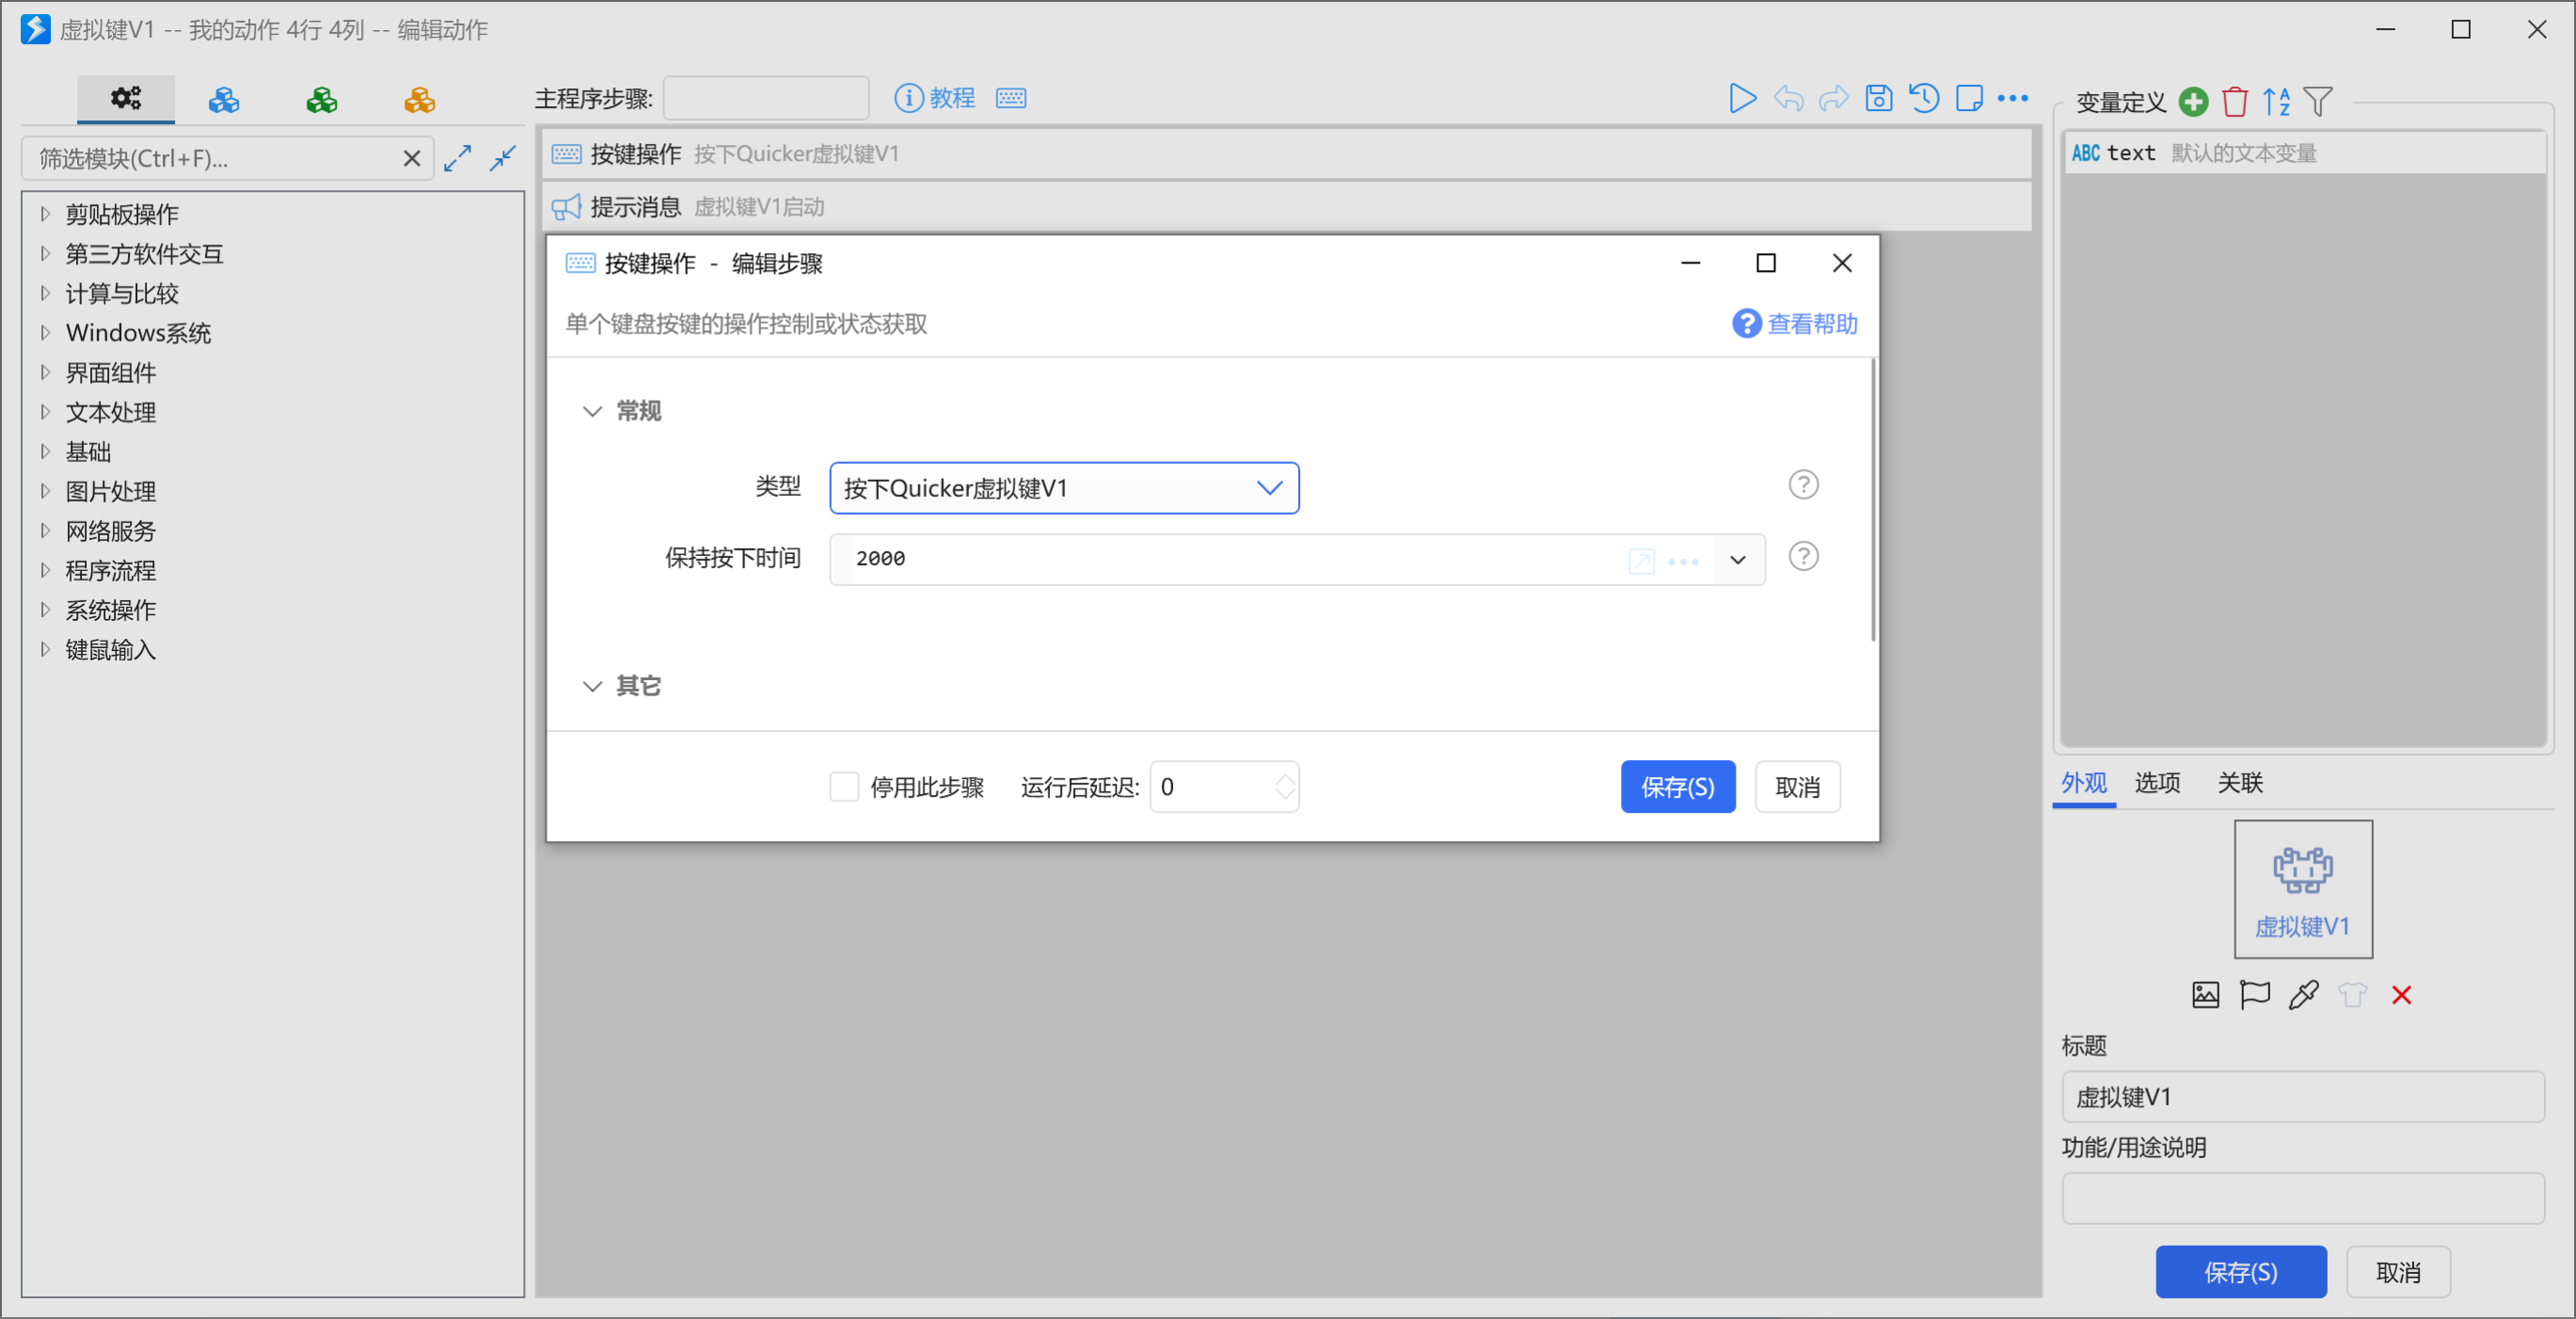Viewport: 2576px width, 1319px height.
Task: Expand 计算与比较 category
Action: tap(45, 293)
